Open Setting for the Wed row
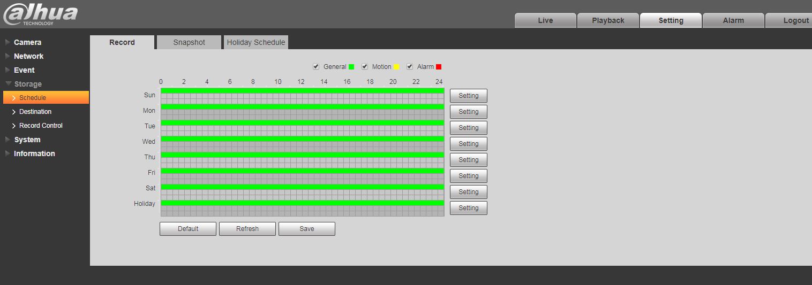 469,144
